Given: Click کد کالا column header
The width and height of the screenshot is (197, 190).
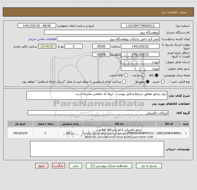Looking at the screenshot, I should coord(169,124).
